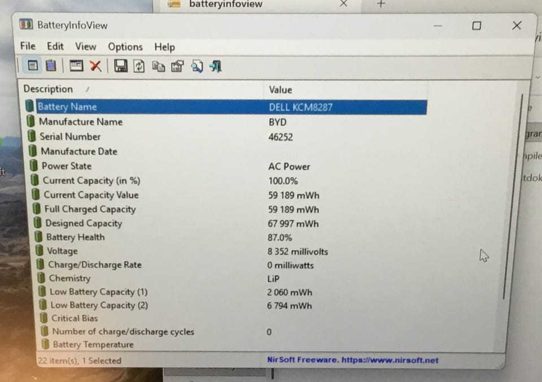The image size is (542, 382).
Task: Open Find with the magnifier icon
Action: (x=196, y=67)
